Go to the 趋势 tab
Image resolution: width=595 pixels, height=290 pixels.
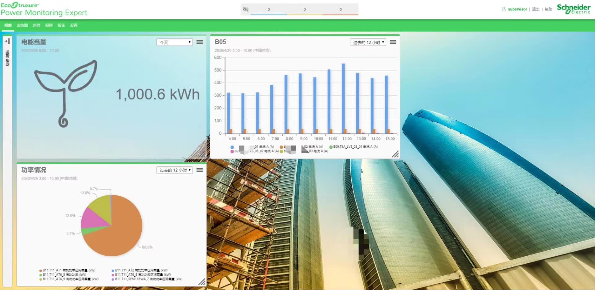click(36, 25)
